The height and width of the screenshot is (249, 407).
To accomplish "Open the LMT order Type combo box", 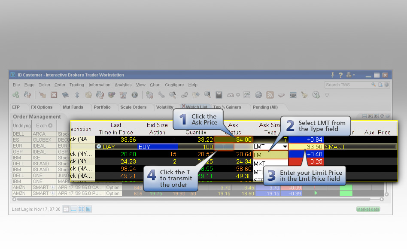I will pos(270,147).
